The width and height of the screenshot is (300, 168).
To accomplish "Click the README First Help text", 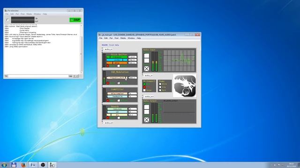I will tap(110, 45).
